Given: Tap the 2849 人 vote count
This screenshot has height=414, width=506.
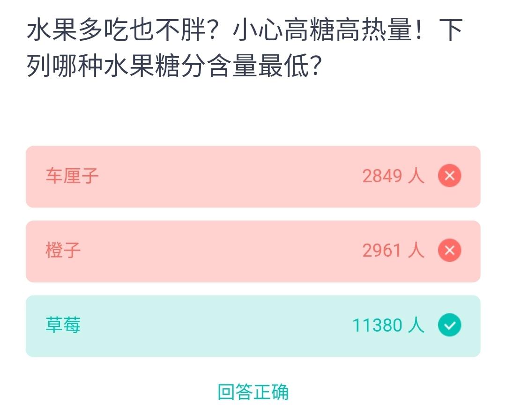Looking at the screenshot, I should tap(393, 176).
